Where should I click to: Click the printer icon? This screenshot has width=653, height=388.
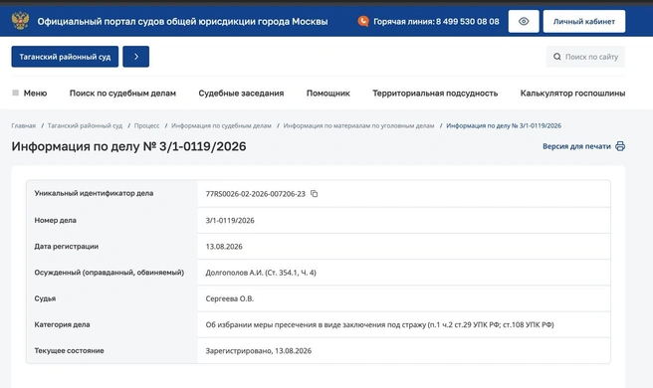pos(620,146)
